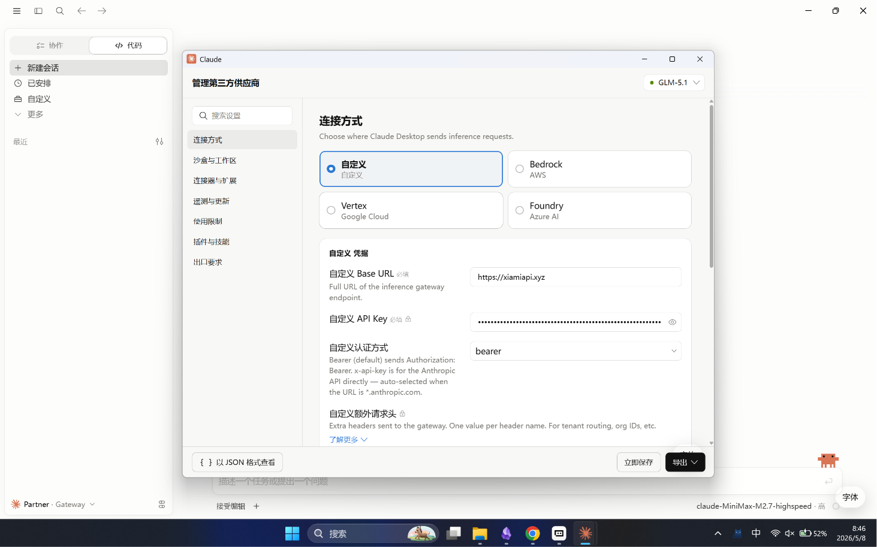
Task: Click the settings dialog vertical scrollbar
Action: point(712,186)
